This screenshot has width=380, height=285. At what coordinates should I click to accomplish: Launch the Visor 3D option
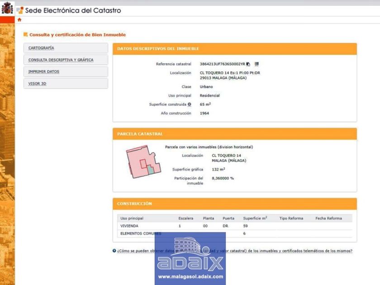(x=37, y=84)
